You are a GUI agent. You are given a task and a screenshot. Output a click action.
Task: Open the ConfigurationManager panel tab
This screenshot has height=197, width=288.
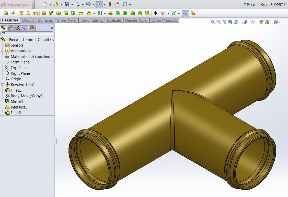click(x=17, y=28)
